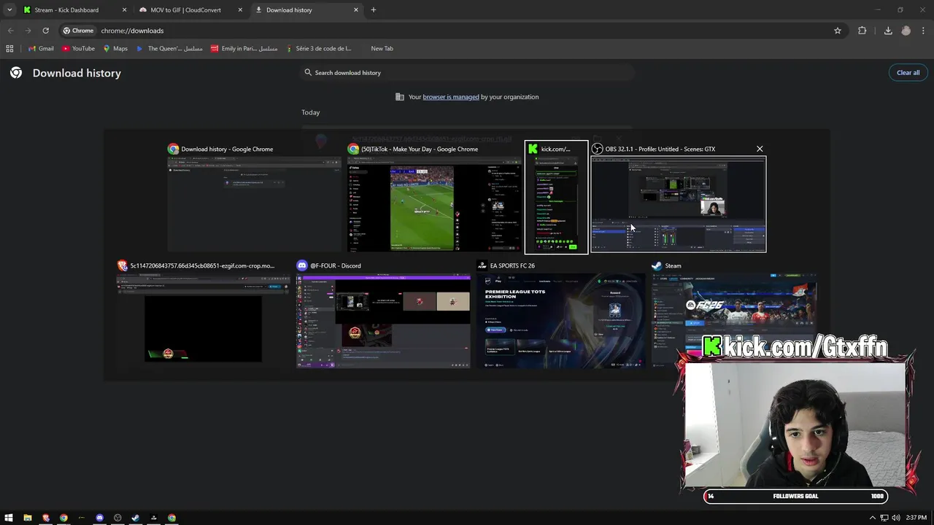Open the YouTube bookmark
The image size is (934, 525).
[x=78, y=49]
